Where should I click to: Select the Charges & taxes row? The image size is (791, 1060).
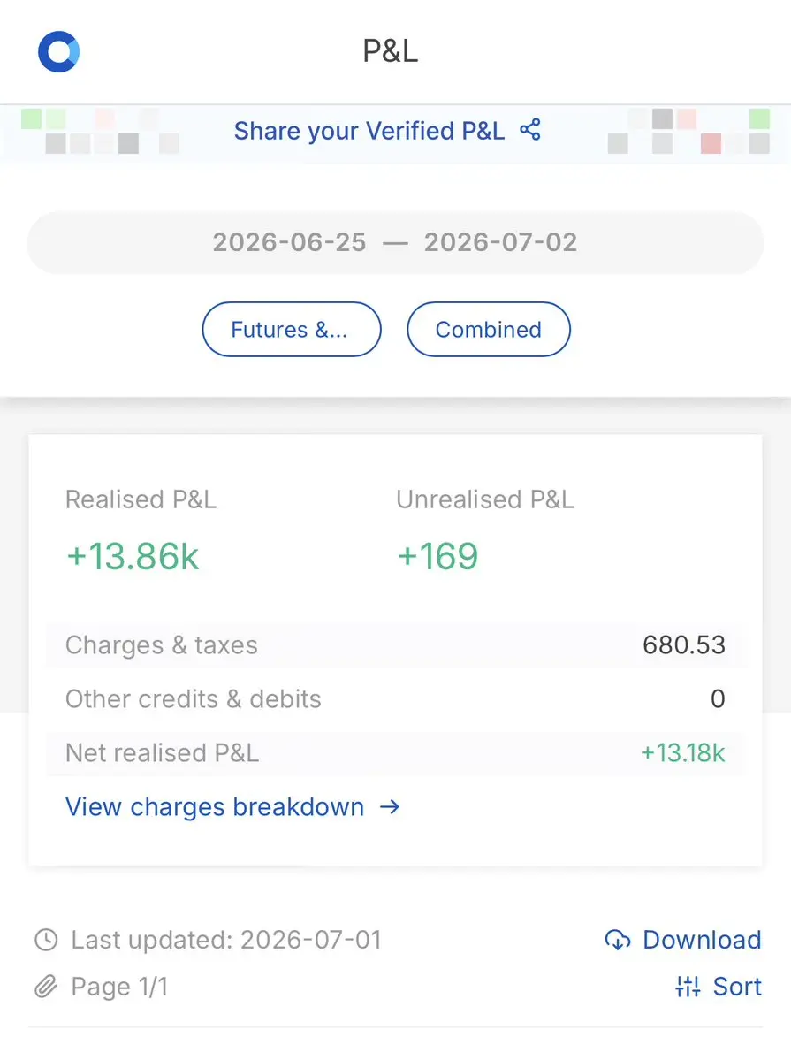point(396,644)
